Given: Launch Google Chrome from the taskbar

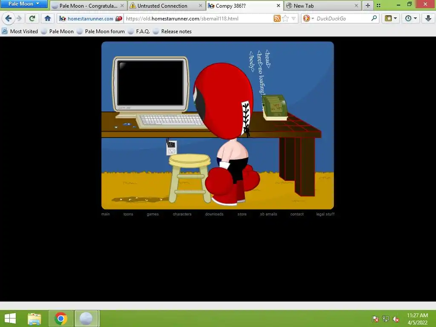Looking at the screenshot, I should coord(61,318).
